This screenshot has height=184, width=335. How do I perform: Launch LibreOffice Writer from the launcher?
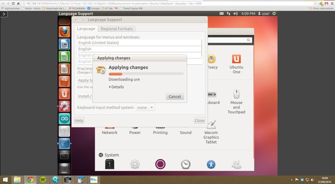pos(64,44)
